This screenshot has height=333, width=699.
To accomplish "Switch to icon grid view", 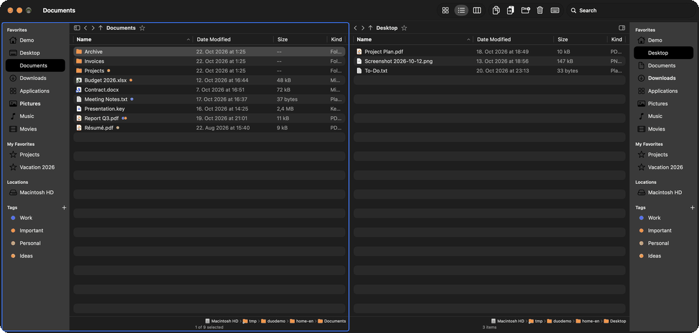I will coord(445,10).
